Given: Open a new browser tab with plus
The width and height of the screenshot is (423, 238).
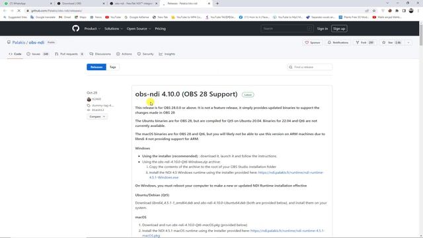Looking at the screenshot, I should (217, 3).
